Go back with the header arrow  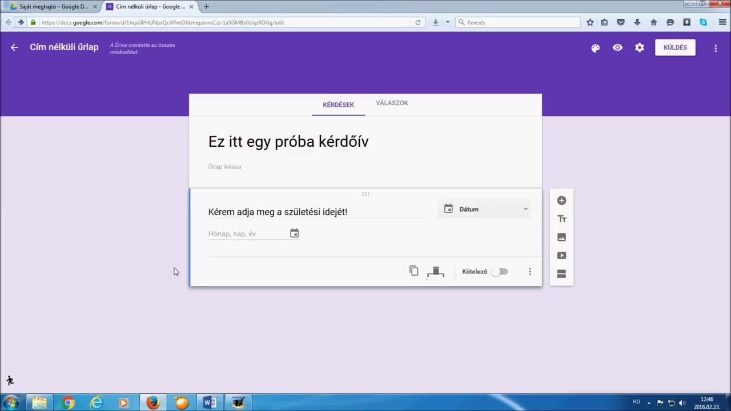click(x=14, y=47)
